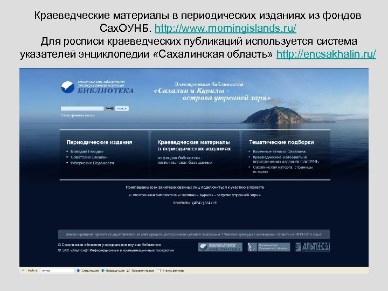The height and width of the screenshot is (291, 388).
Task: Focus the site search input field
Action: coord(82,108)
